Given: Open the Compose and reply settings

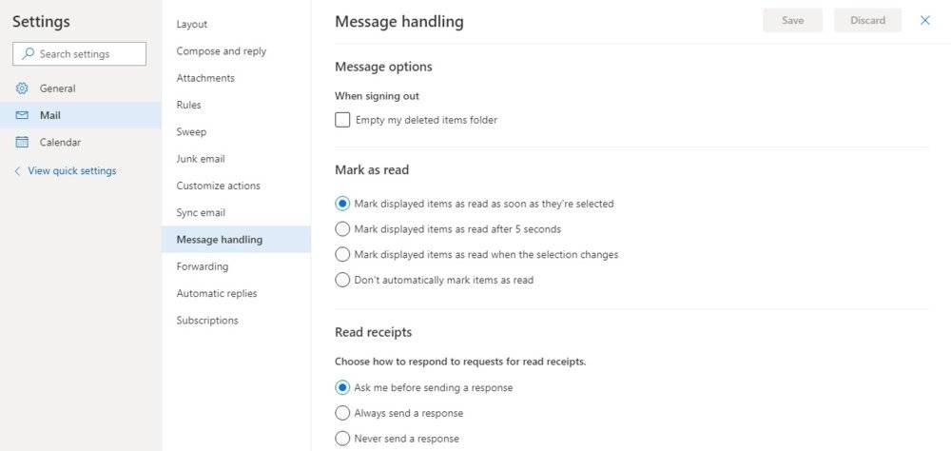Looking at the screenshot, I should [222, 51].
